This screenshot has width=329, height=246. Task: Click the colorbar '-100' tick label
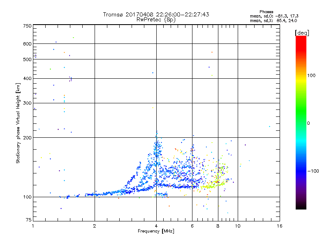pos(313,171)
